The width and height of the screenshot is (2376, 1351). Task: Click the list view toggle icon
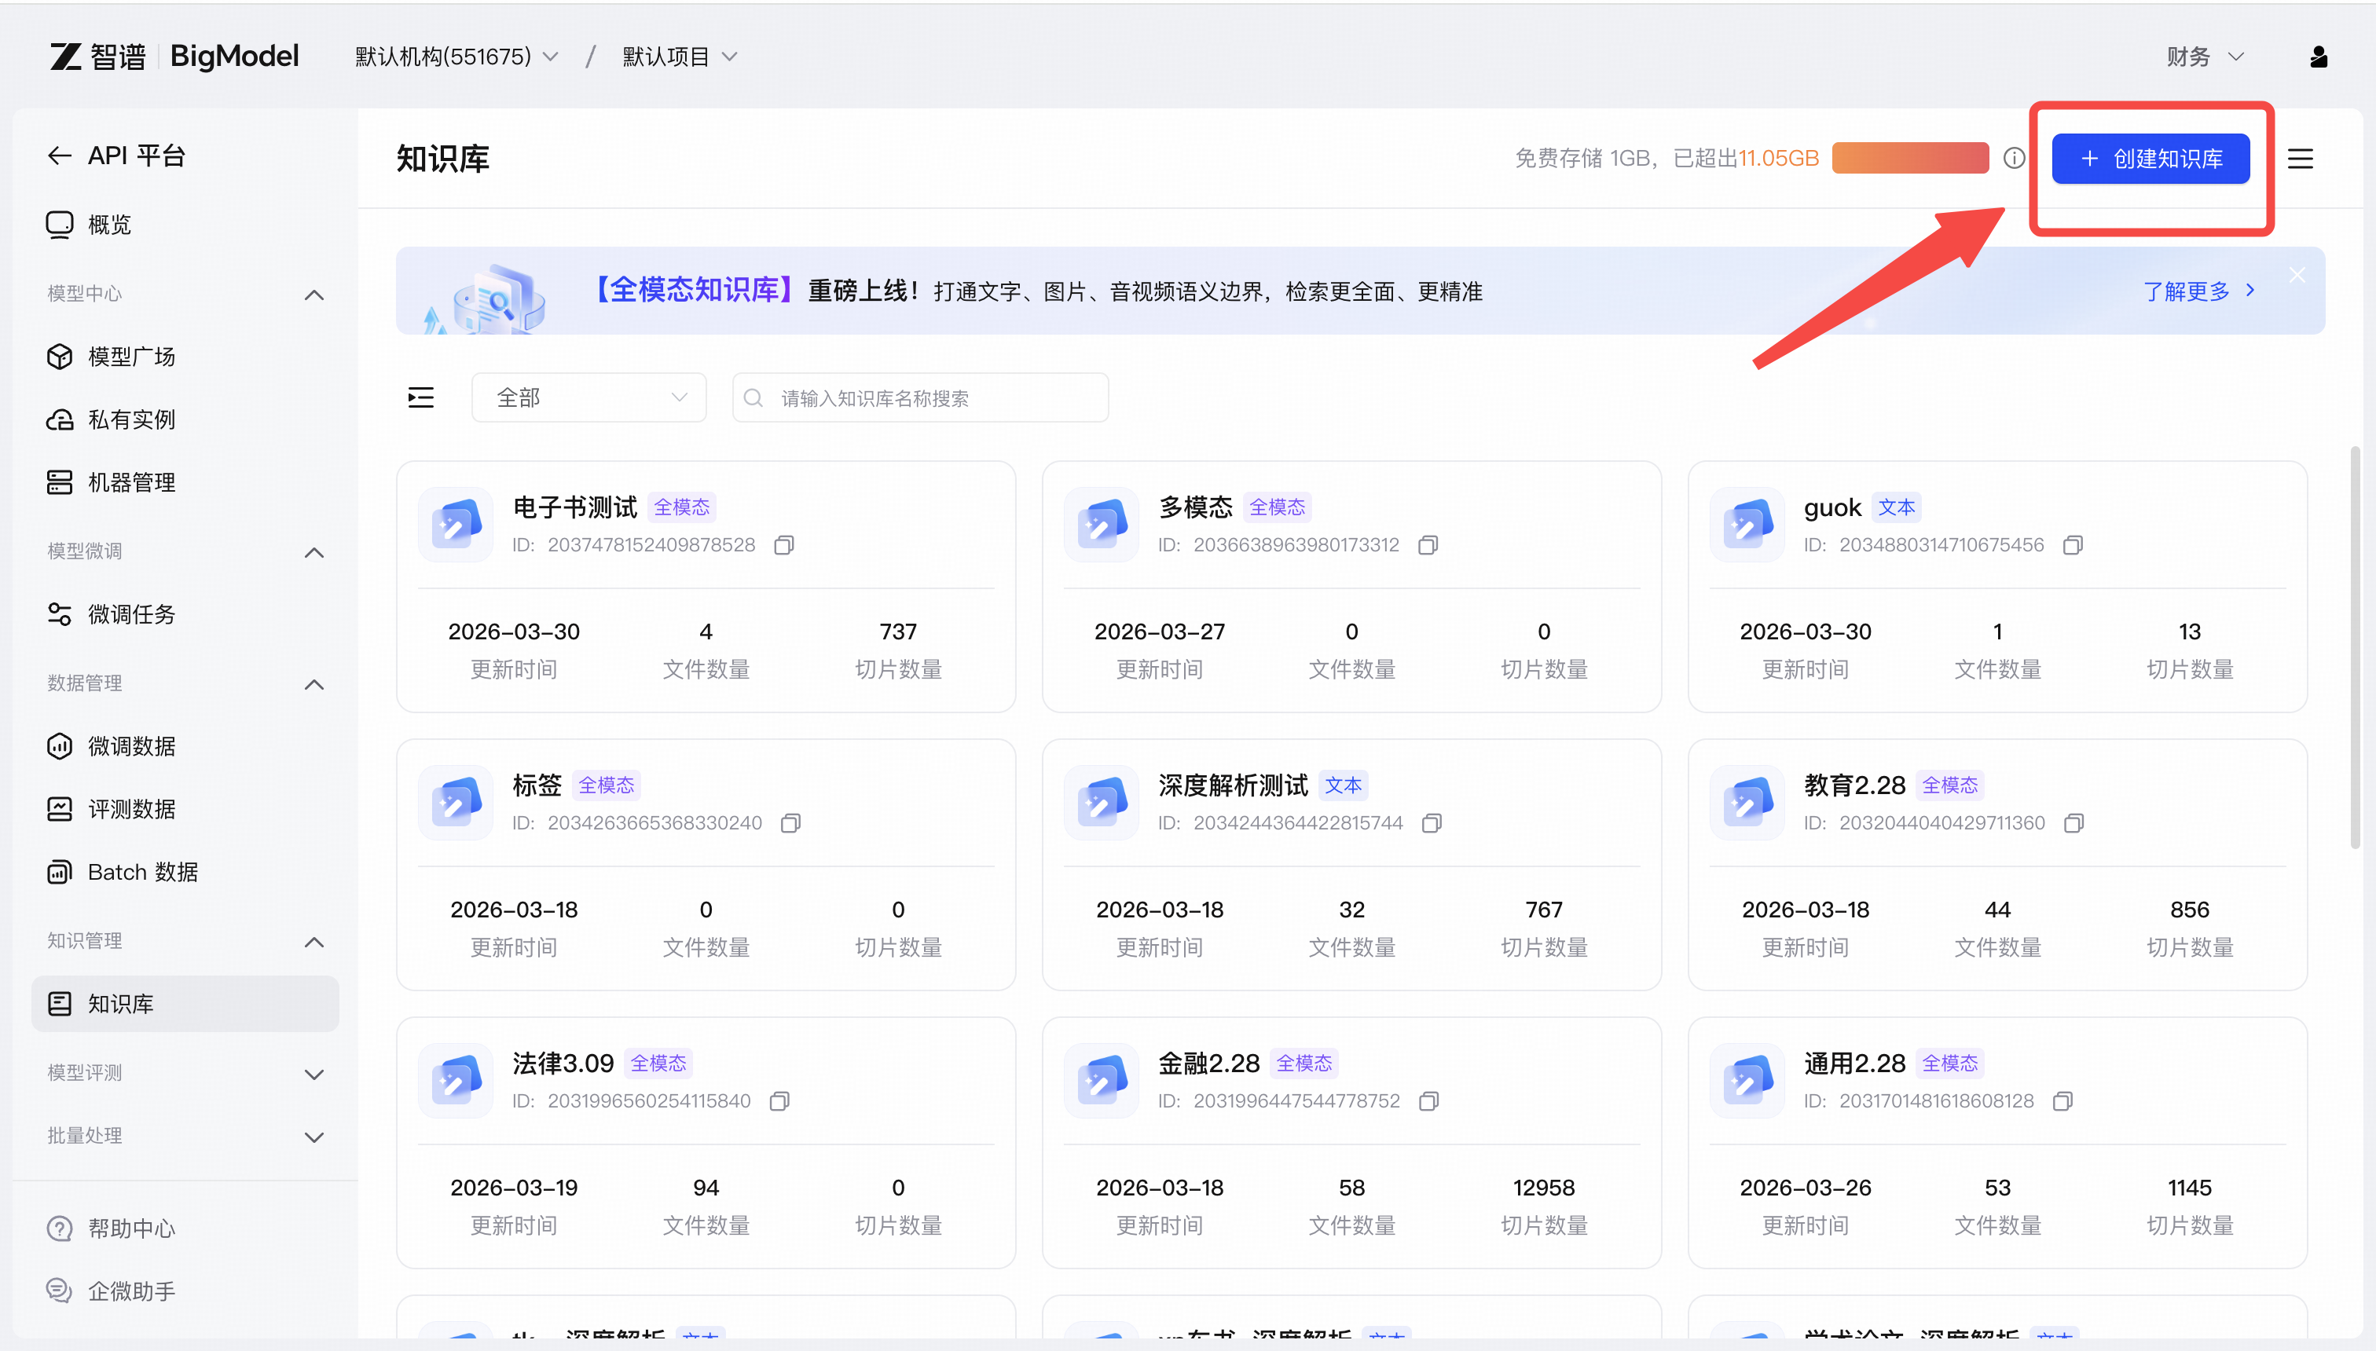pyautogui.click(x=420, y=398)
